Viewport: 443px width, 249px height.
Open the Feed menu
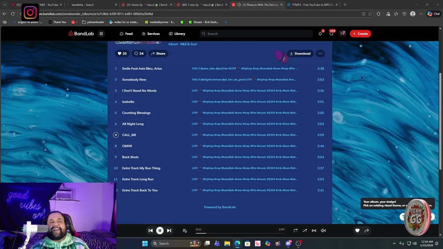(126, 34)
